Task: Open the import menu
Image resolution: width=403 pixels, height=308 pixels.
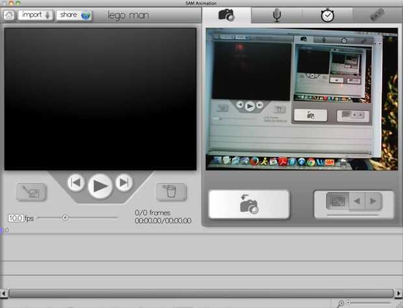Action: click(36, 15)
